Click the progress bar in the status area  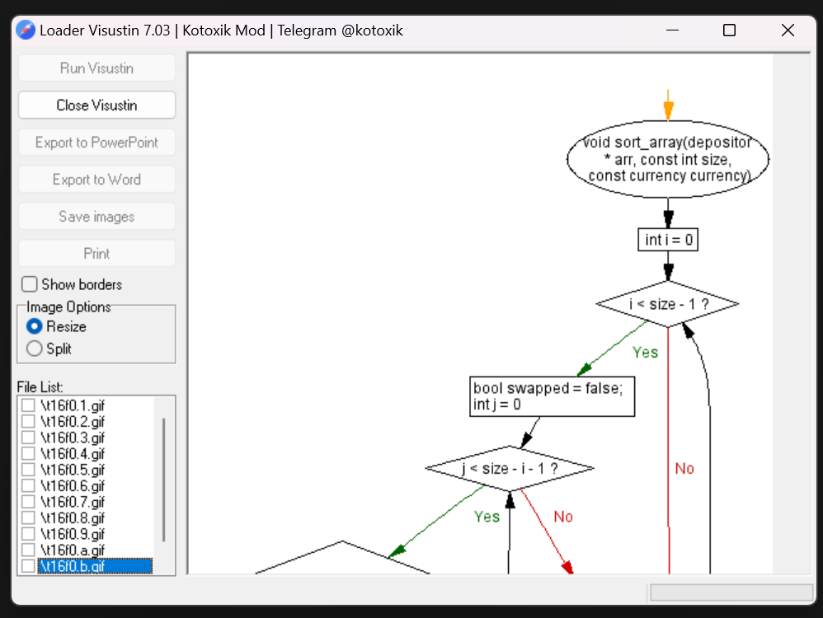[731, 592]
